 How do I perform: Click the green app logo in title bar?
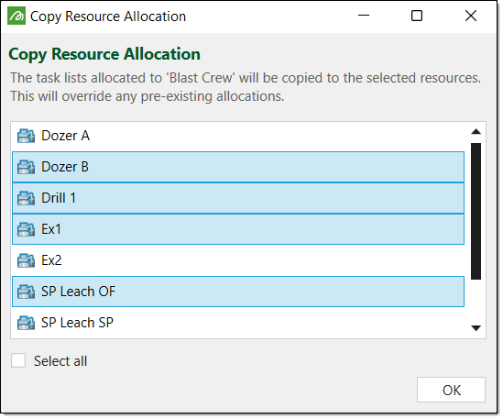coord(16,17)
